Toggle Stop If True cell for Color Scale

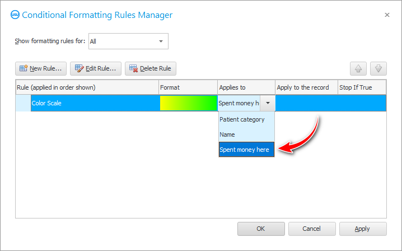(362, 103)
